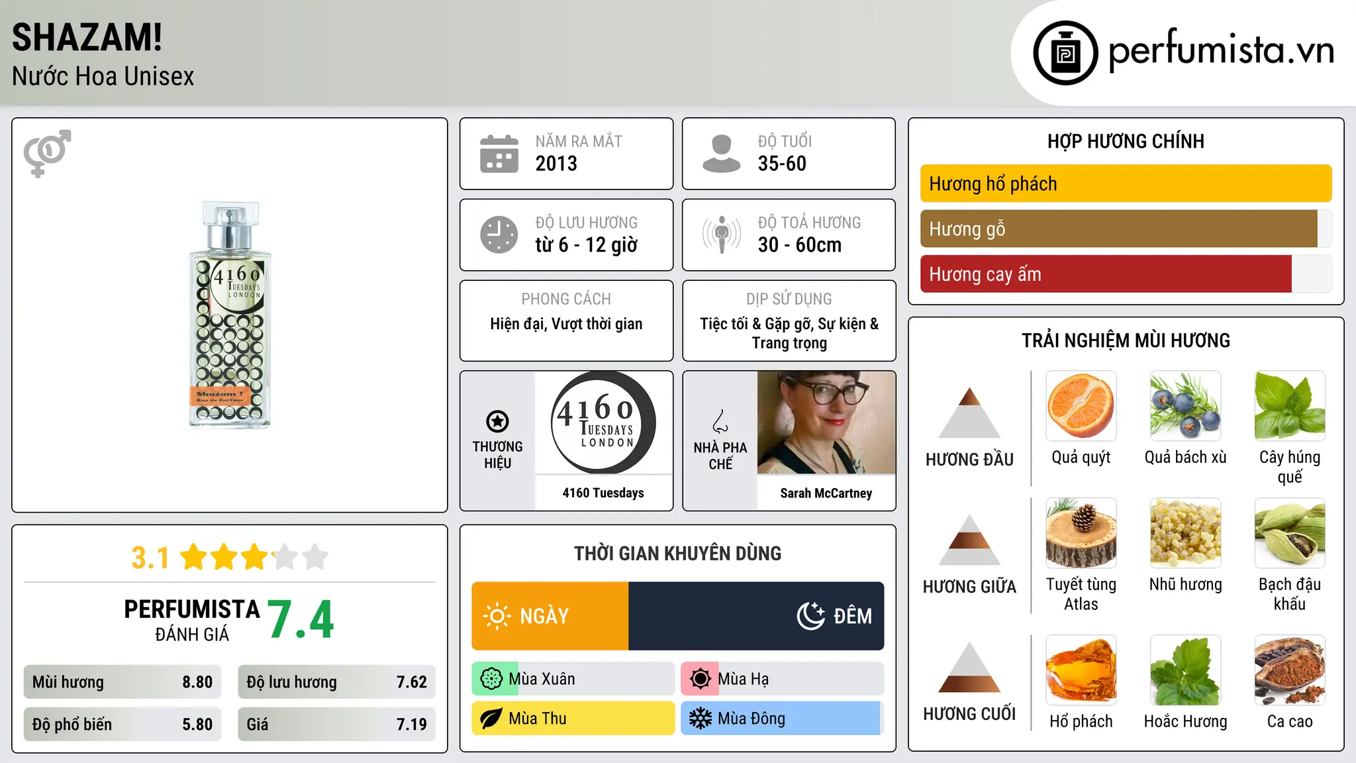Screen dimensions: 1356x763
Task: Click the yellow Hương hổ phách bar
Action: click(x=1126, y=183)
